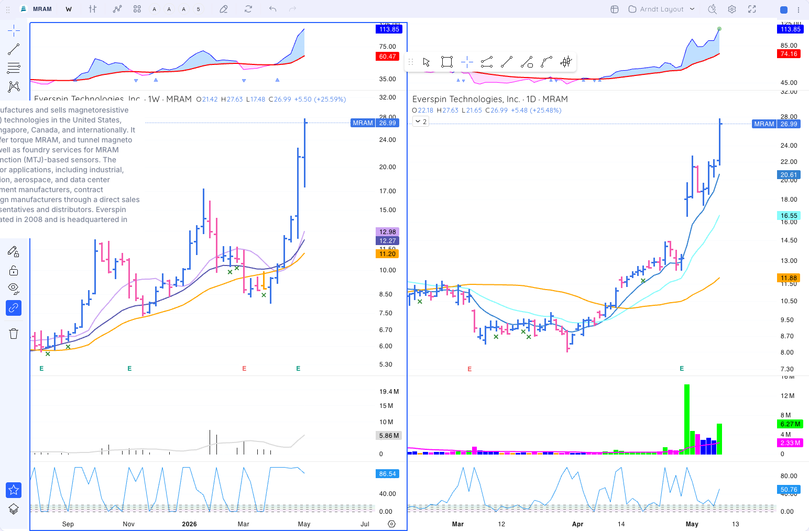Select the bars pattern tool in floating toolbar
Image resolution: width=809 pixels, height=531 pixels.
pos(566,62)
